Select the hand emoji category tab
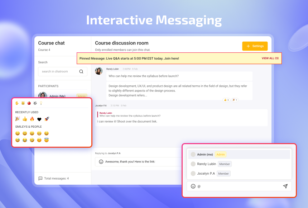This screenshot has width=308, height=208. coord(17,103)
